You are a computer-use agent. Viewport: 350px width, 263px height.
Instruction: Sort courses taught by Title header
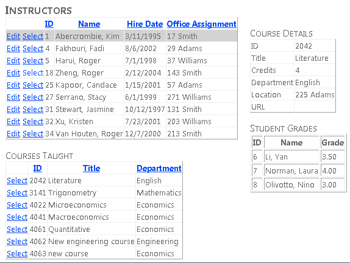[x=91, y=168]
